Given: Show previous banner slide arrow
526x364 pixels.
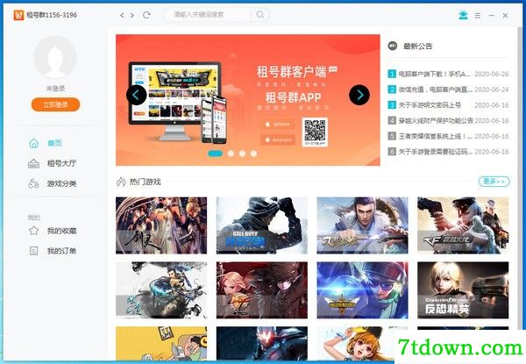Looking at the screenshot, I should coord(136,95).
